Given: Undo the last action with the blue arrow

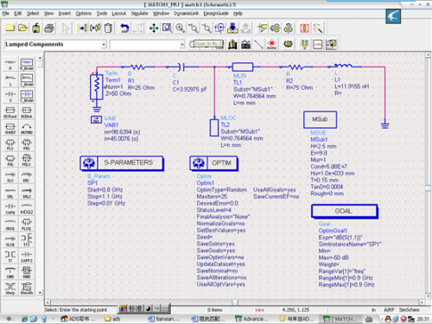Looking at the screenshot, I should click(x=124, y=28).
